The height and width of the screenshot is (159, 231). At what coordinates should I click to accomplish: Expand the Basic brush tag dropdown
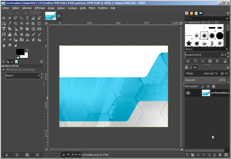pyautogui.click(x=227, y=49)
